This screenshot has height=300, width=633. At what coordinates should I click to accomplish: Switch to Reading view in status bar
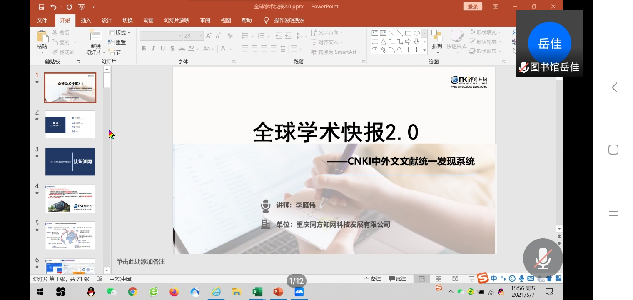tap(455, 279)
